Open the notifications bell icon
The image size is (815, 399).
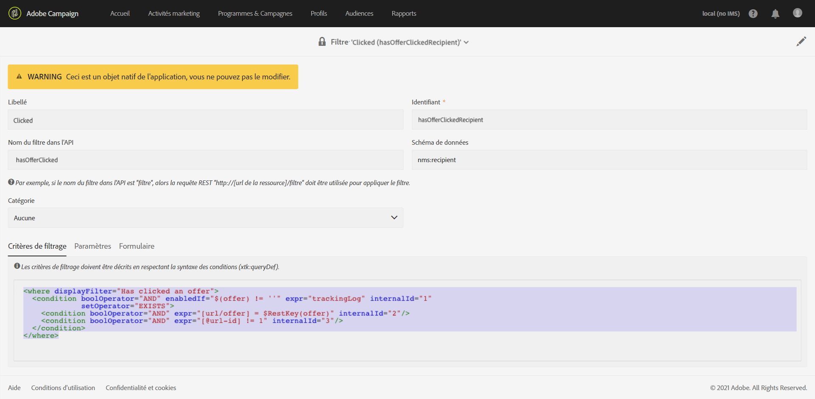[x=775, y=14]
